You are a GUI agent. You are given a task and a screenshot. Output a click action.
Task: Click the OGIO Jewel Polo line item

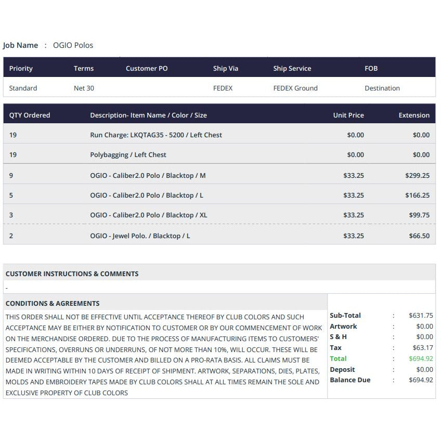click(140, 236)
